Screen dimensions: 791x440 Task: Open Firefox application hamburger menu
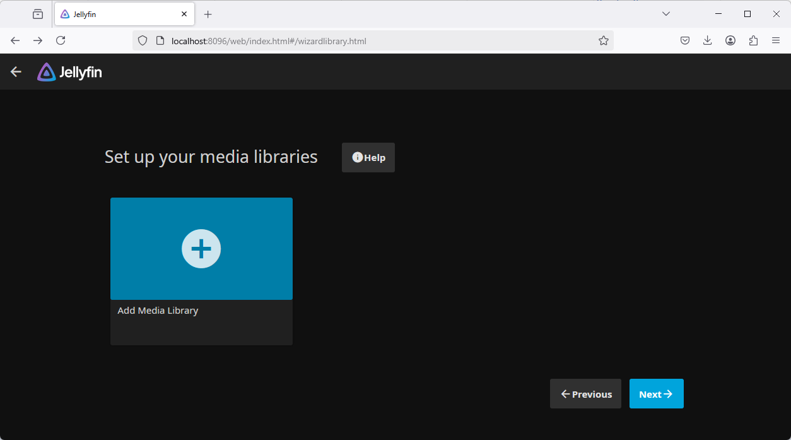[776, 41]
